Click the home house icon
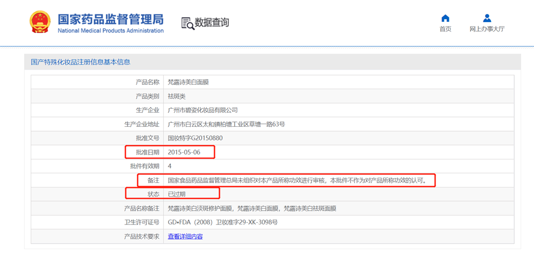This screenshot has height=257, width=534. click(x=445, y=18)
